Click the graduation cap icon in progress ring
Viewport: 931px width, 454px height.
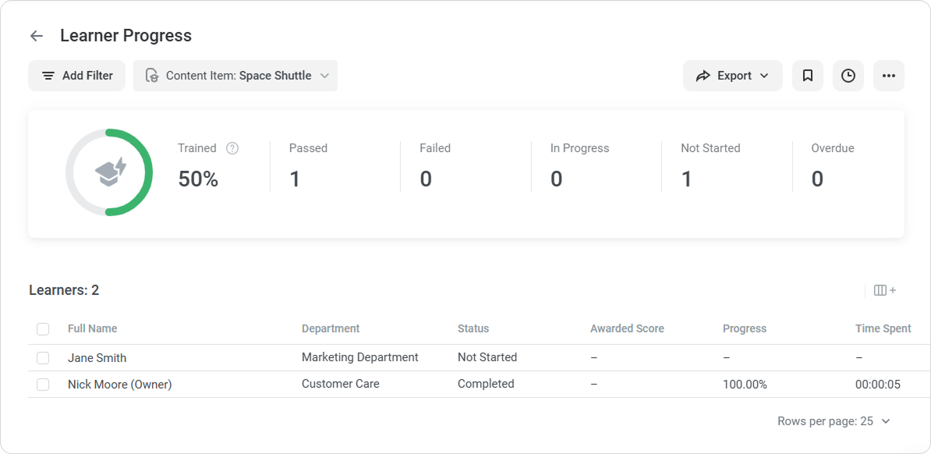point(109,172)
